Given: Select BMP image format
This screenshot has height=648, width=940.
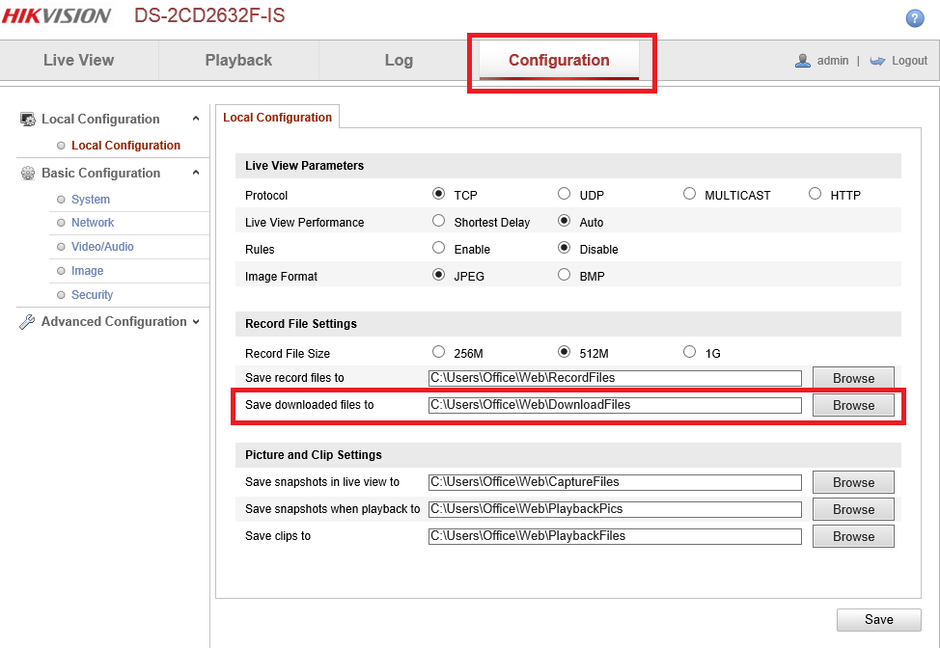Looking at the screenshot, I should [x=565, y=275].
